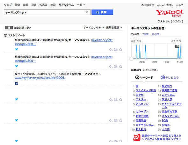Open trending keyword ムックまん
188x145 pixels.
[x=168, y=95]
